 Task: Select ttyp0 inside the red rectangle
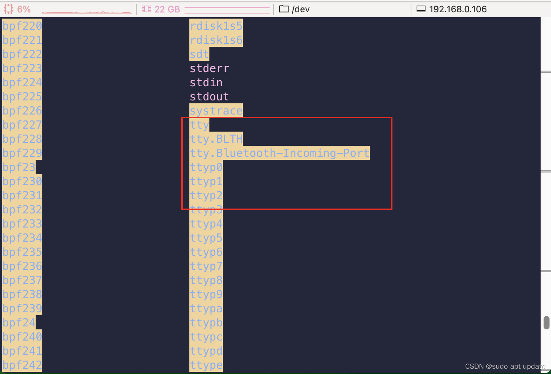tap(206, 167)
